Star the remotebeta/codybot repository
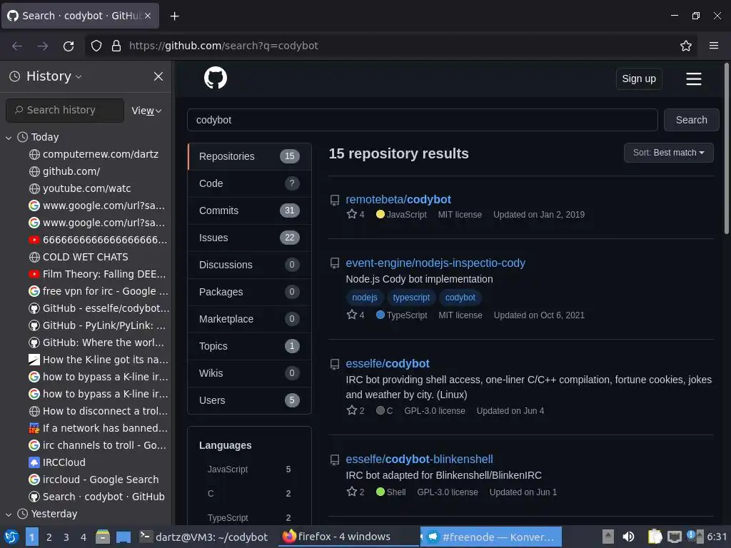Viewport: 731px width, 548px height. coord(352,214)
